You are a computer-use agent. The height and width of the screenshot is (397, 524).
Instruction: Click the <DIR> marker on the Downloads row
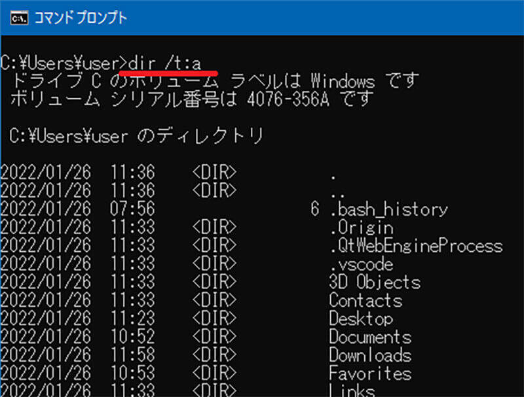214,356
